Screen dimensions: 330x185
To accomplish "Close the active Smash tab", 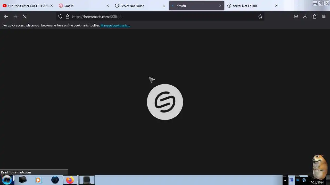I will (220, 6).
